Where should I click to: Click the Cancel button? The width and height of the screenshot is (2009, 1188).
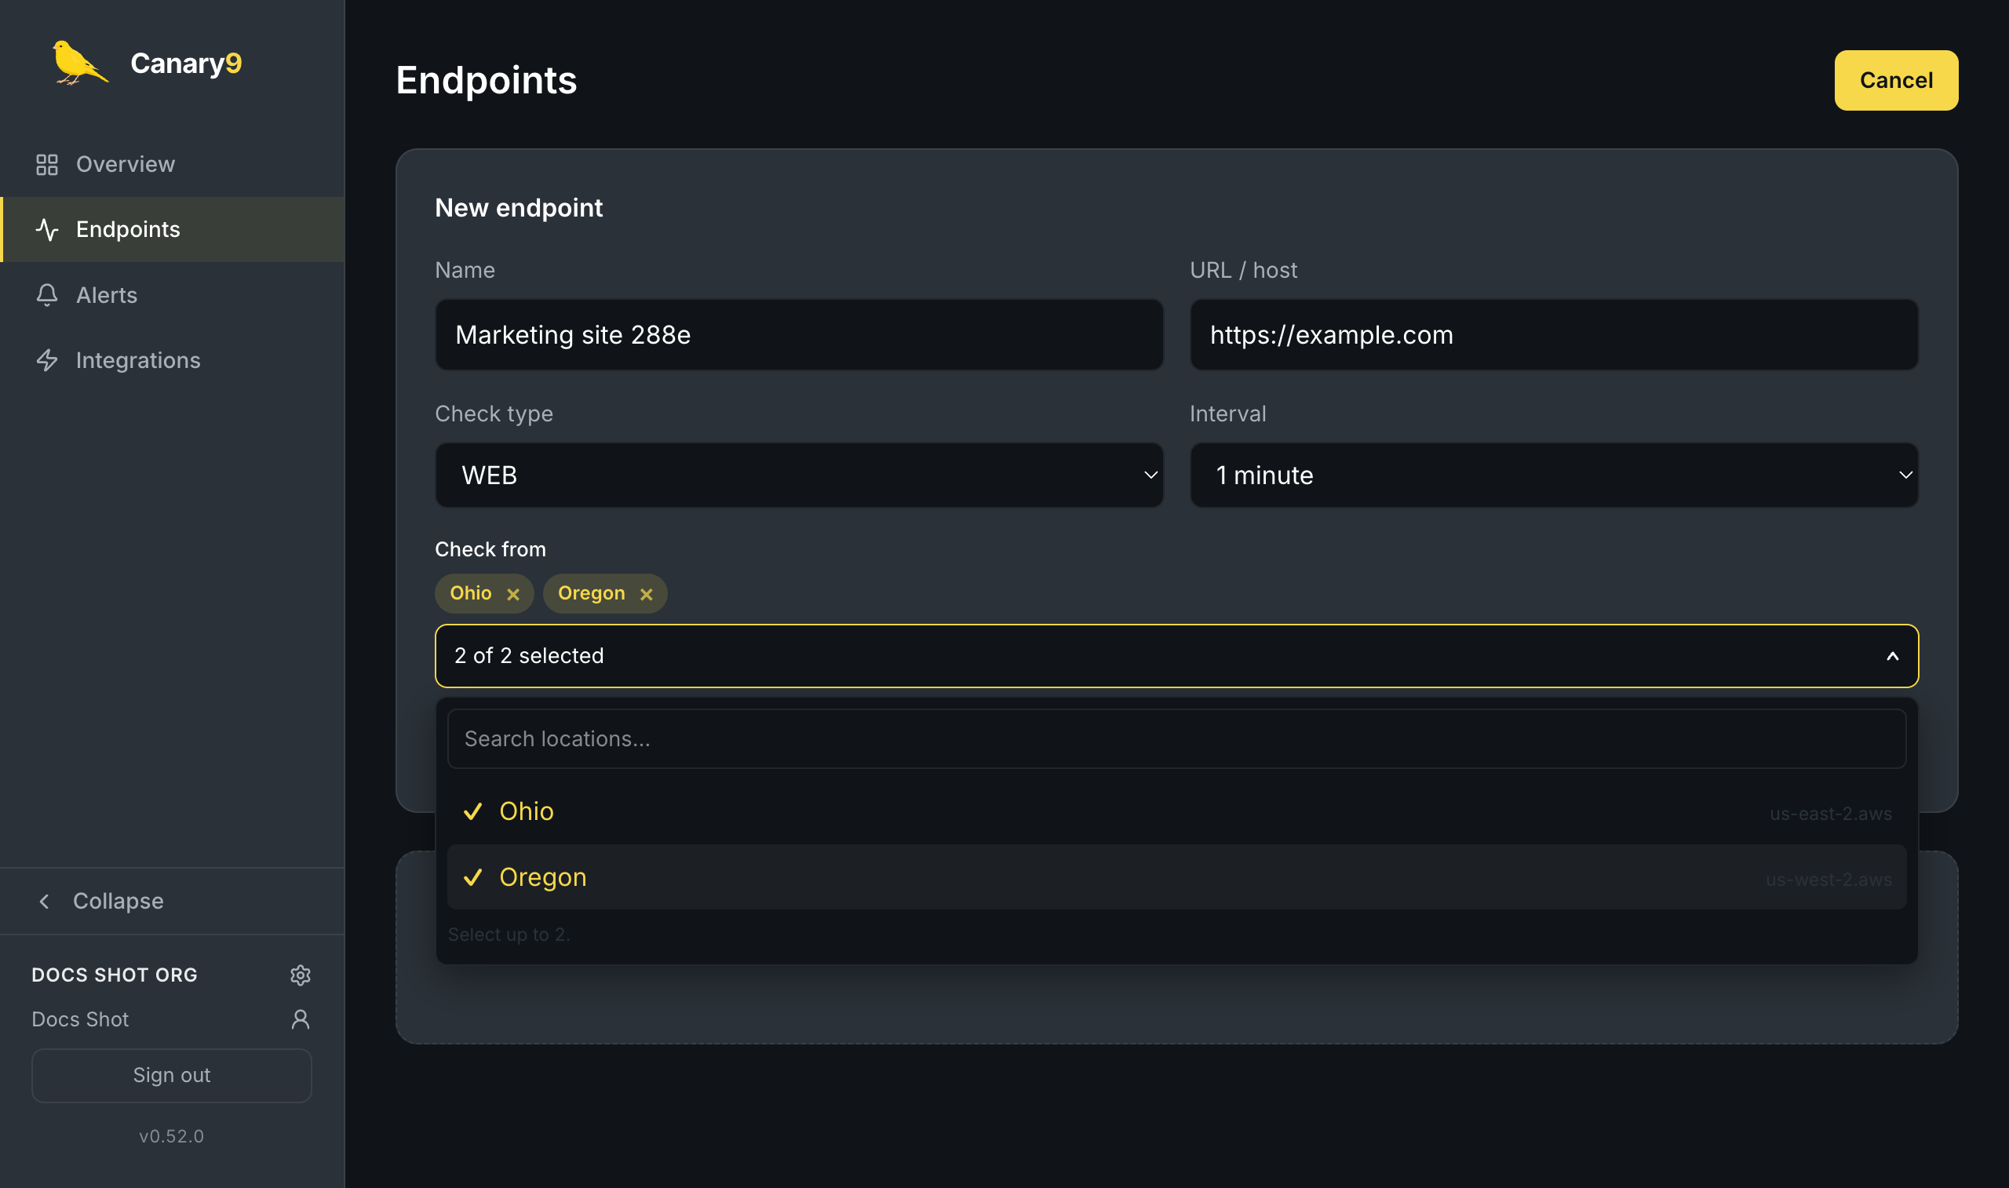click(x=1895, y=80)
